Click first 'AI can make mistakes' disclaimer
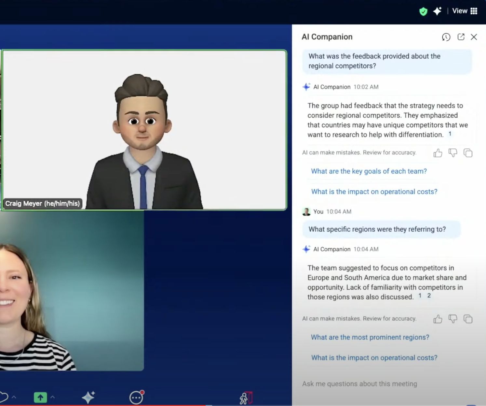The width and height of the screenshot is (486, 406). (359, 152)
